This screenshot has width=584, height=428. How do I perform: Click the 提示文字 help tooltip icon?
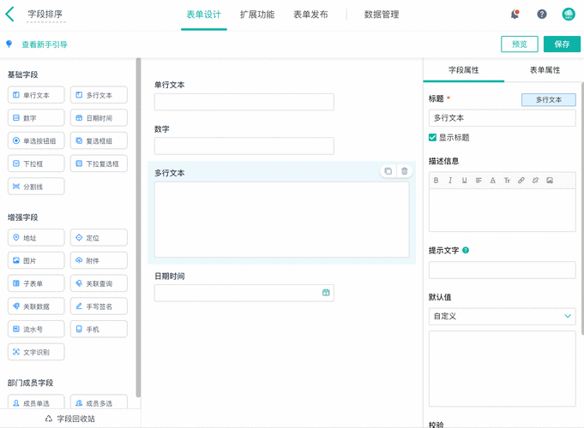click(466, 251)
